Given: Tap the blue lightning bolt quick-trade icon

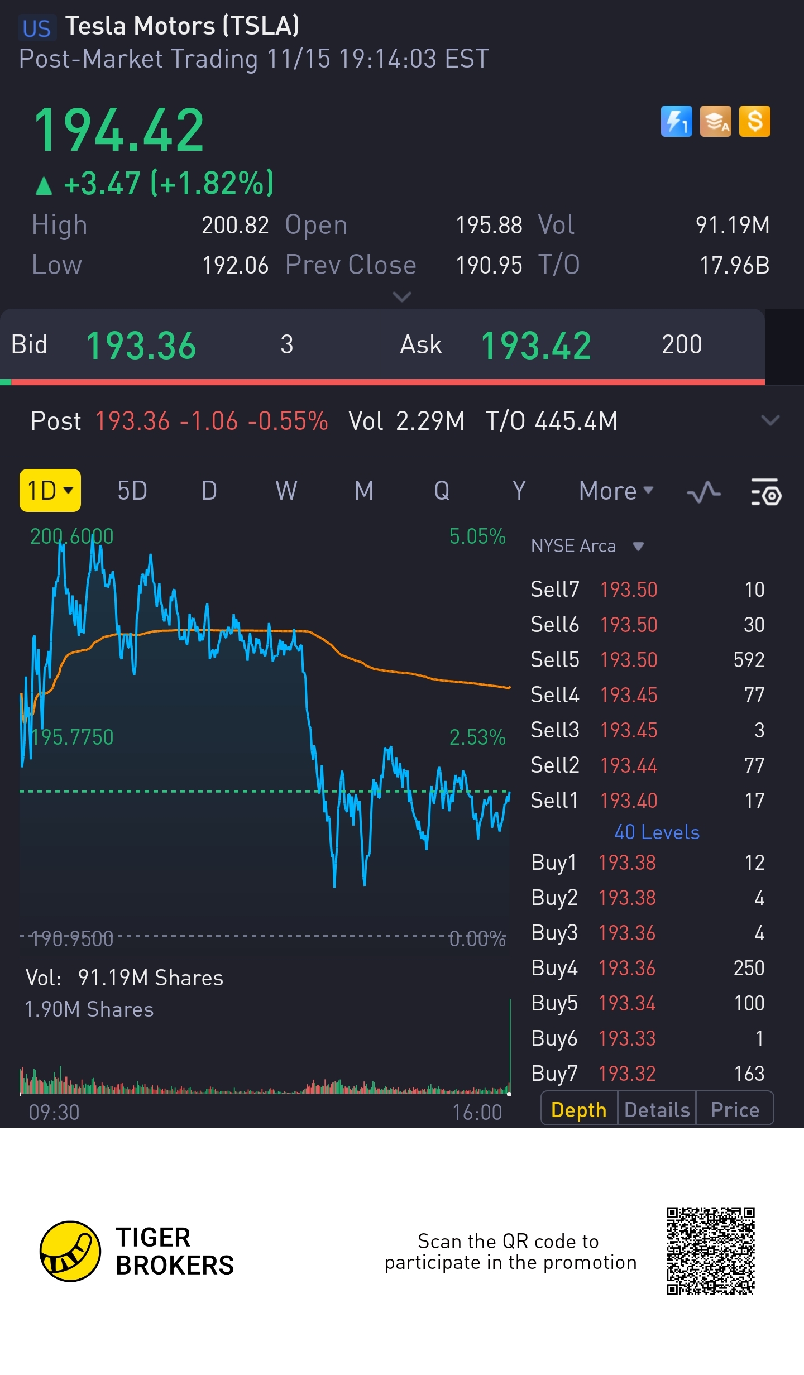Looking at the screenshot, I should 676,121.
